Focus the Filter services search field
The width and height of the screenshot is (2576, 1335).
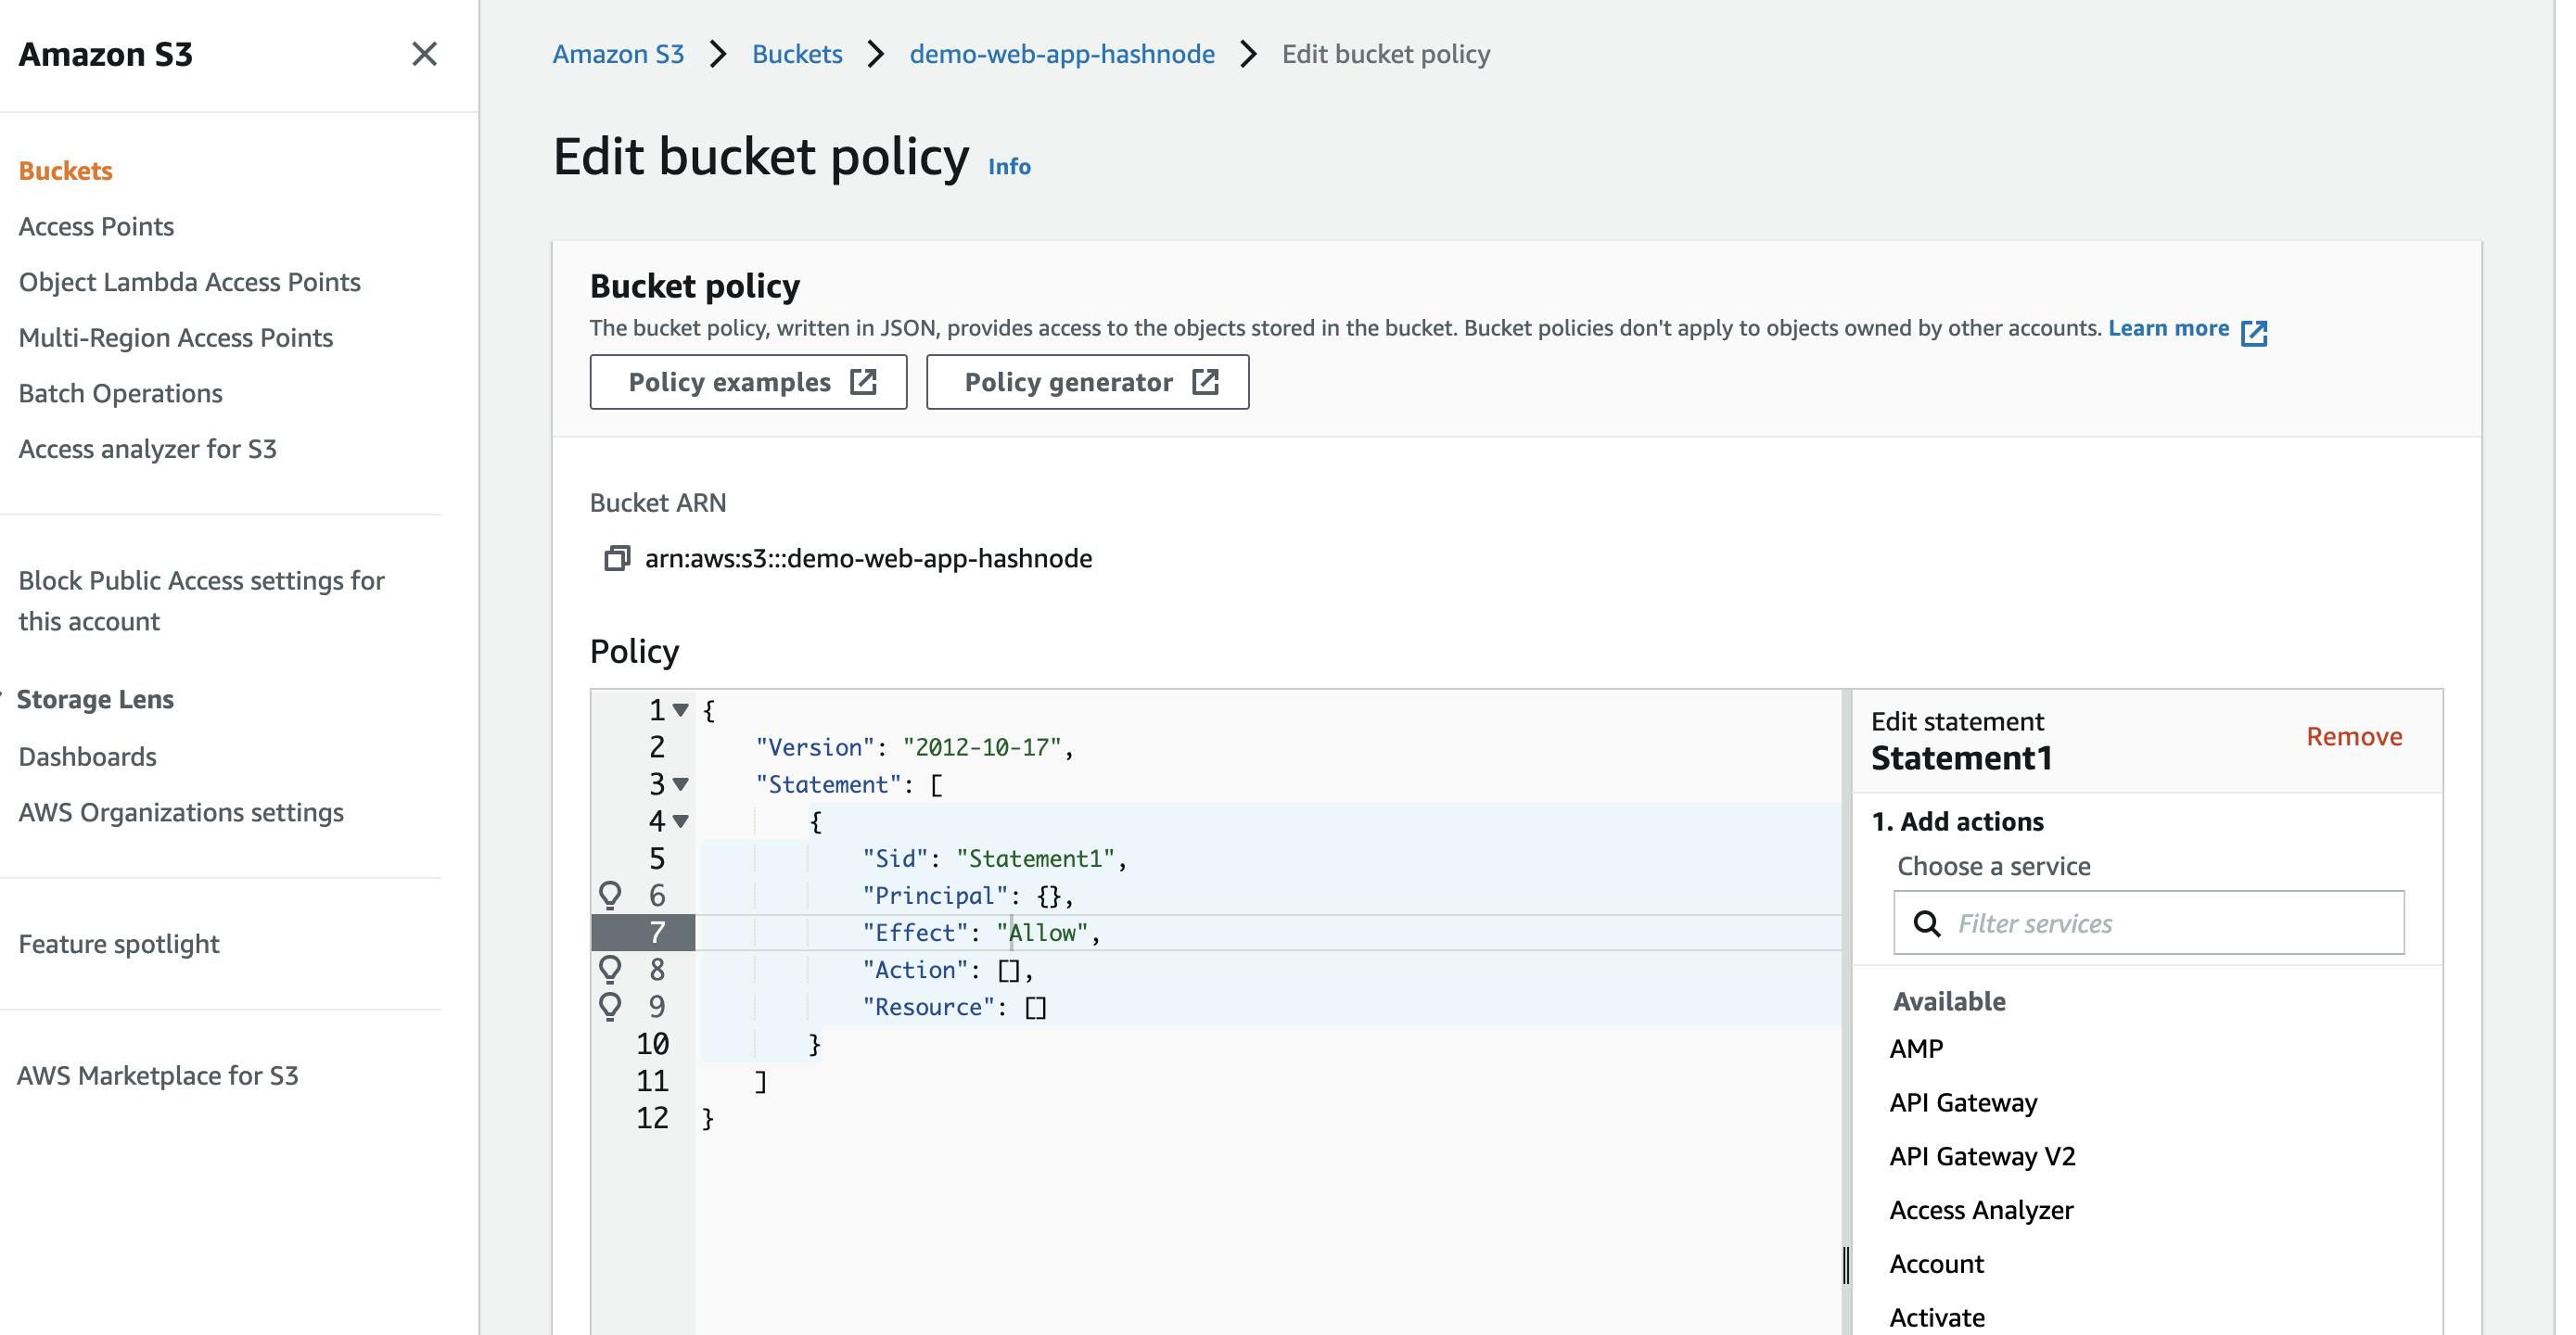tap(2149, 923)
